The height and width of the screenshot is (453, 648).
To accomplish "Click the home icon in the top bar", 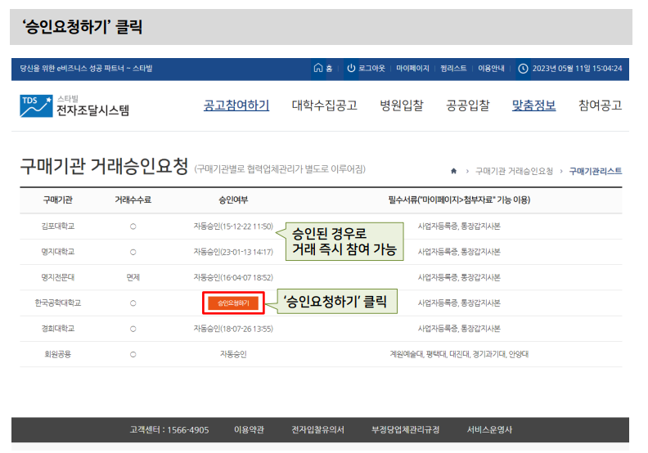I will [317, 69].
